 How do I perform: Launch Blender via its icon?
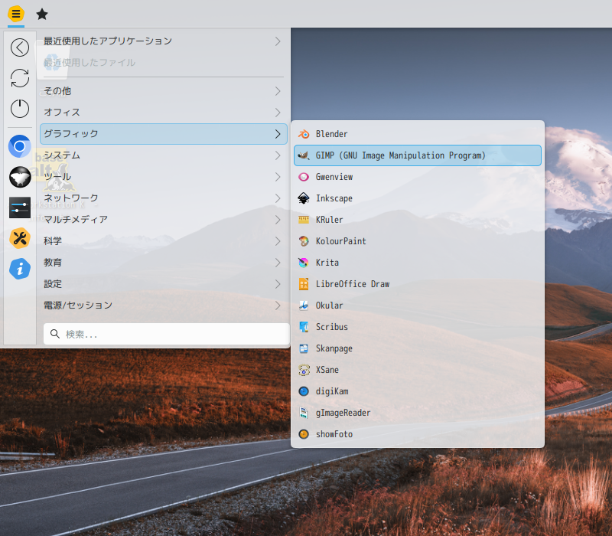[x=304, y=134]
